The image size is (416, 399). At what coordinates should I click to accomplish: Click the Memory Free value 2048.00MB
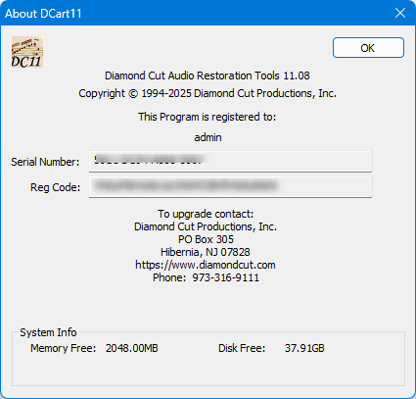coord(132,348)
